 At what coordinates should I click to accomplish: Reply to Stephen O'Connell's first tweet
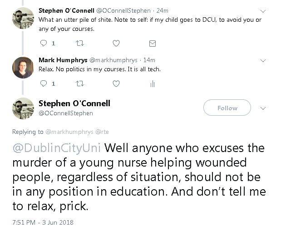point(44,44)
